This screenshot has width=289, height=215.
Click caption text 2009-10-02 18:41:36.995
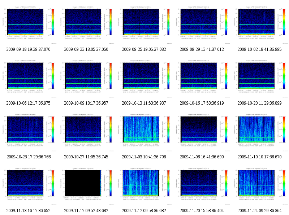(259, 49)
